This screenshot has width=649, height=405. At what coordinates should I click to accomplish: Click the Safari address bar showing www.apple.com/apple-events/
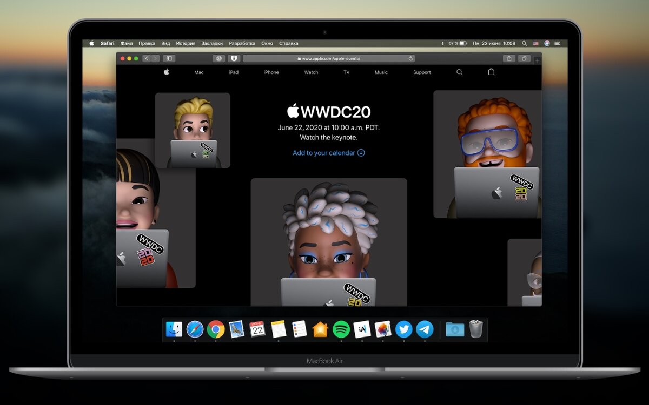[x=329, y=58]
